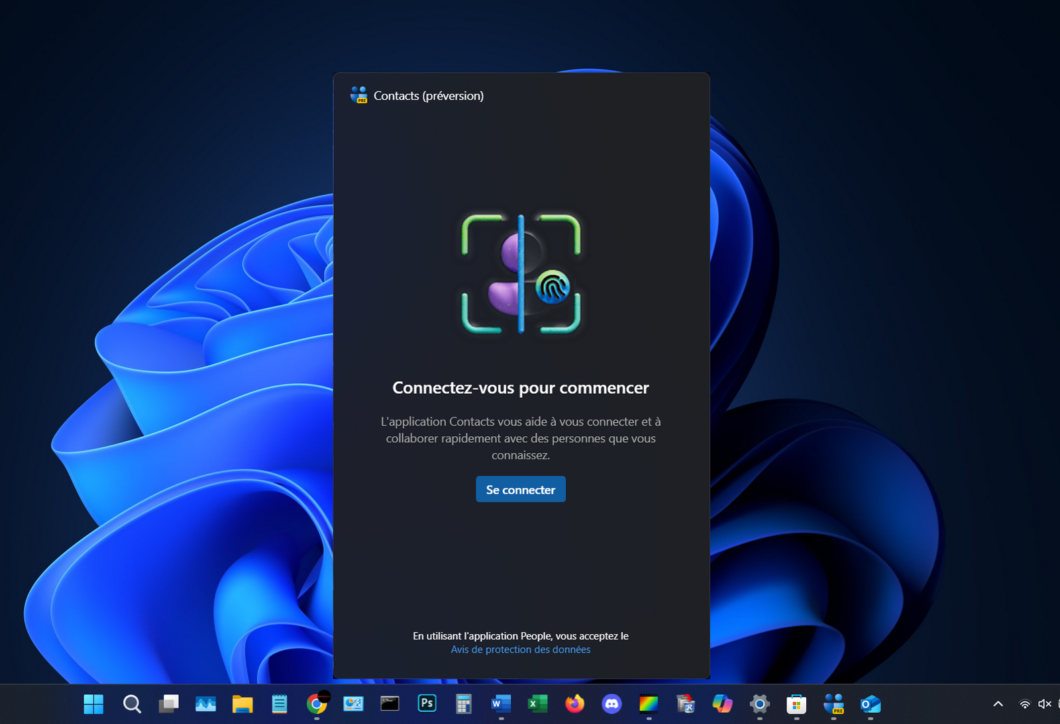
Task: Click the muted speaker icon in the system tray
Action: pyautogui.click(x=1045, y=704)
